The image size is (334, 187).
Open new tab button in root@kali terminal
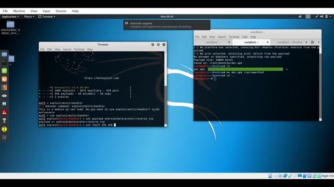pyautogui.click(x=312, y=42)
